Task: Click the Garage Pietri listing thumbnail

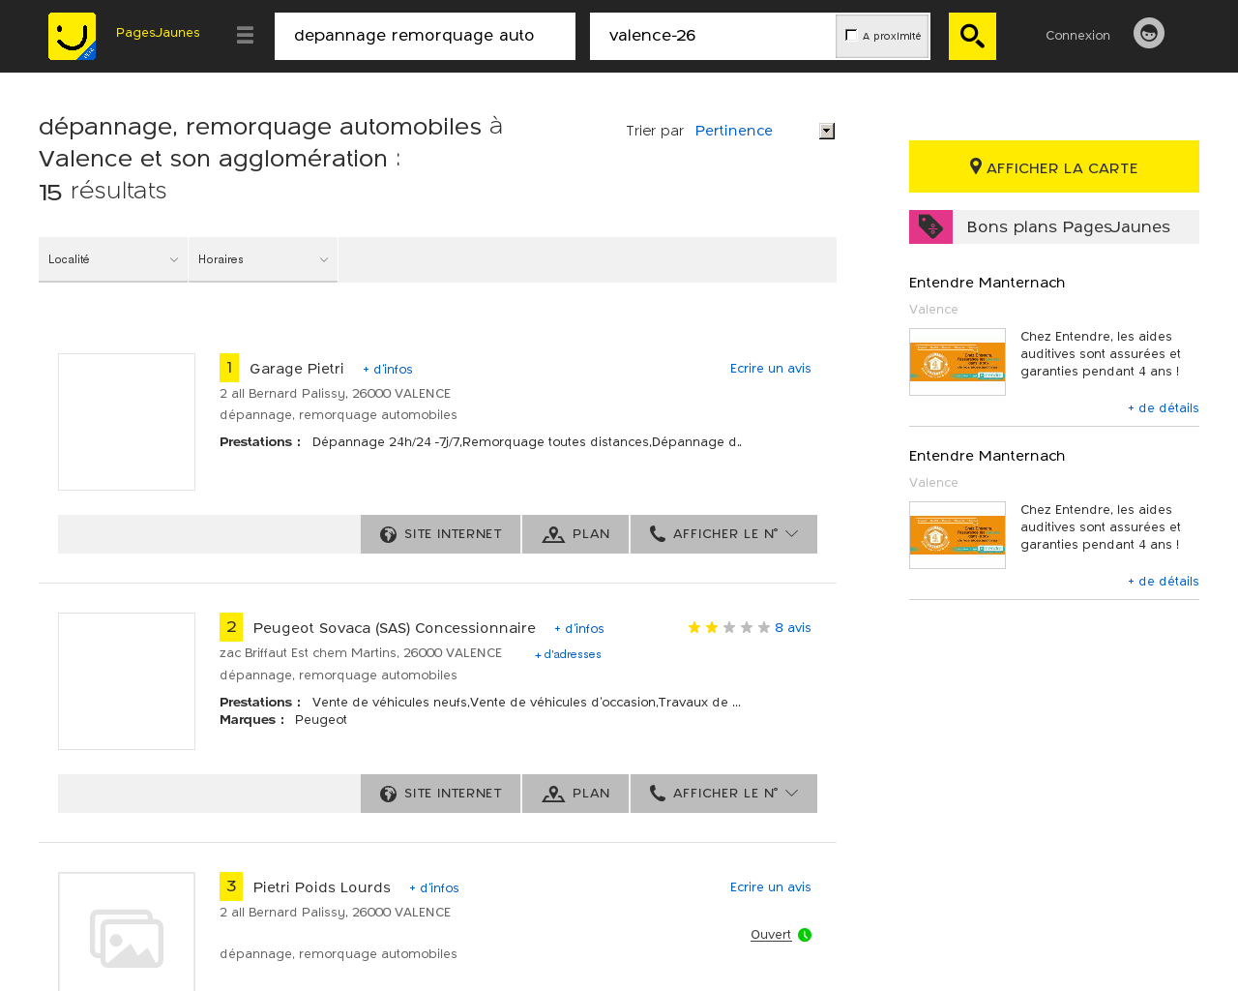Action: point(127,422)
